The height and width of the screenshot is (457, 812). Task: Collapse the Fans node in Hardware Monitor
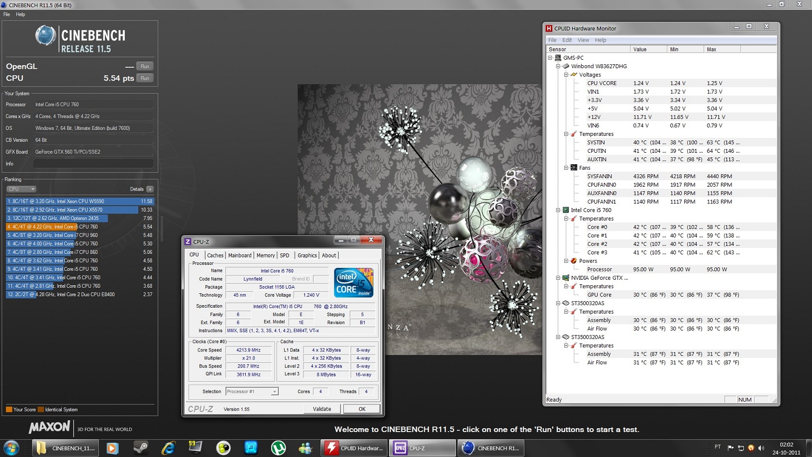click(566, 168)
